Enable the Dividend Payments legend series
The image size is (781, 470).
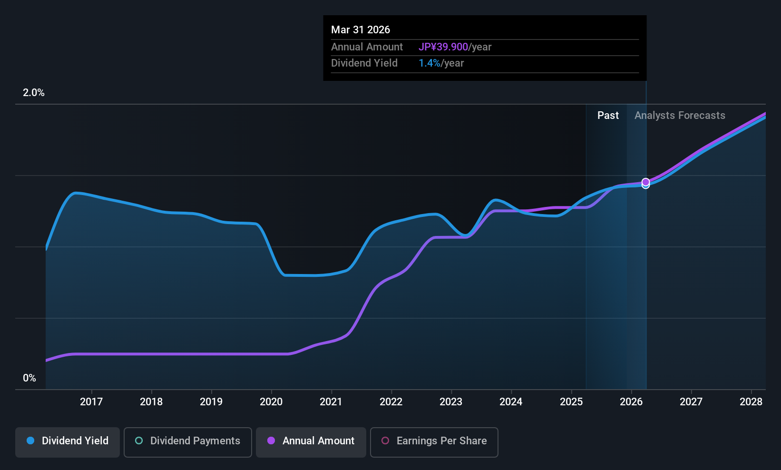coord(188,442)
